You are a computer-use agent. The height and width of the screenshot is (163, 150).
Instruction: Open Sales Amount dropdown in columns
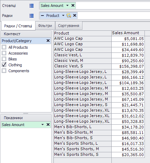click(68, 6)
